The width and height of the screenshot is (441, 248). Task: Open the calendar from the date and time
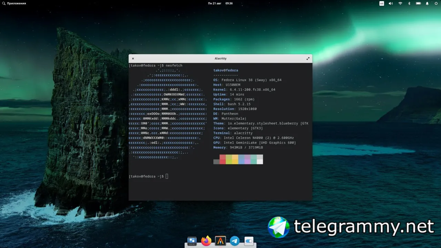click(220, 3)
